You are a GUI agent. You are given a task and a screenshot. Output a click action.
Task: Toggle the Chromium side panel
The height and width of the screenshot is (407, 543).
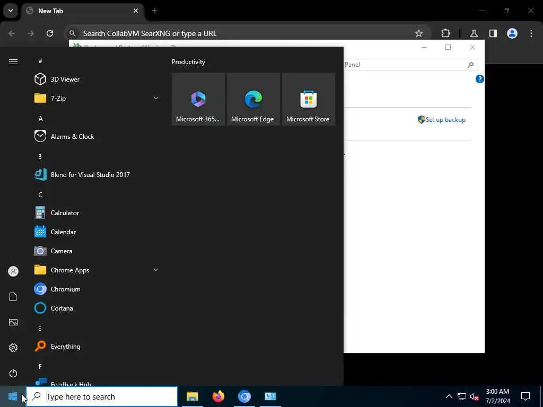tap(493, 33)
